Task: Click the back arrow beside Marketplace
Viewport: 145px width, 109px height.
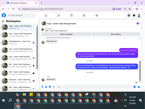Action: pos(3,21)
